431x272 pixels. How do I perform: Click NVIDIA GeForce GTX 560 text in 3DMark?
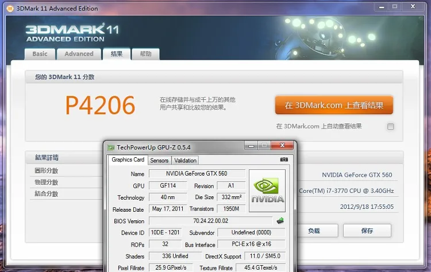point(357,175)
